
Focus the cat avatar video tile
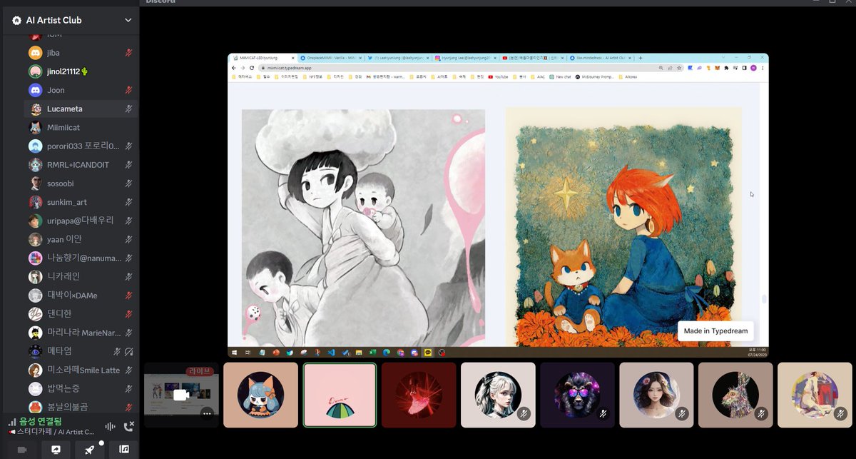[260, 395]
